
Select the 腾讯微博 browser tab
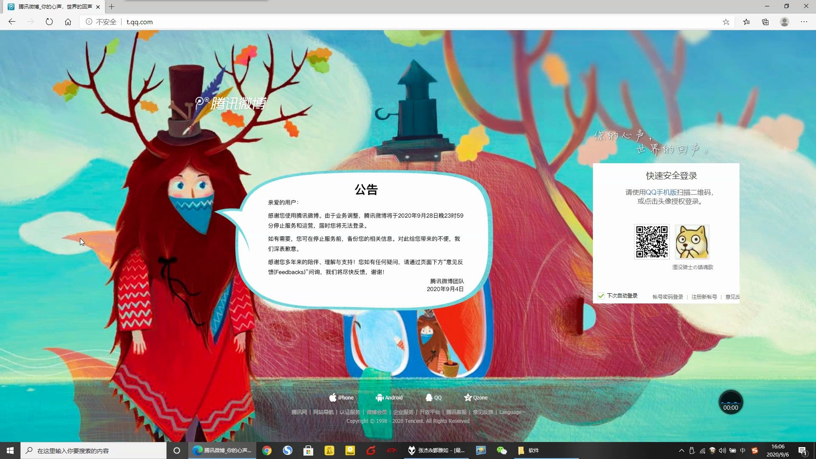pyautogui.click(x=54, y=7)
